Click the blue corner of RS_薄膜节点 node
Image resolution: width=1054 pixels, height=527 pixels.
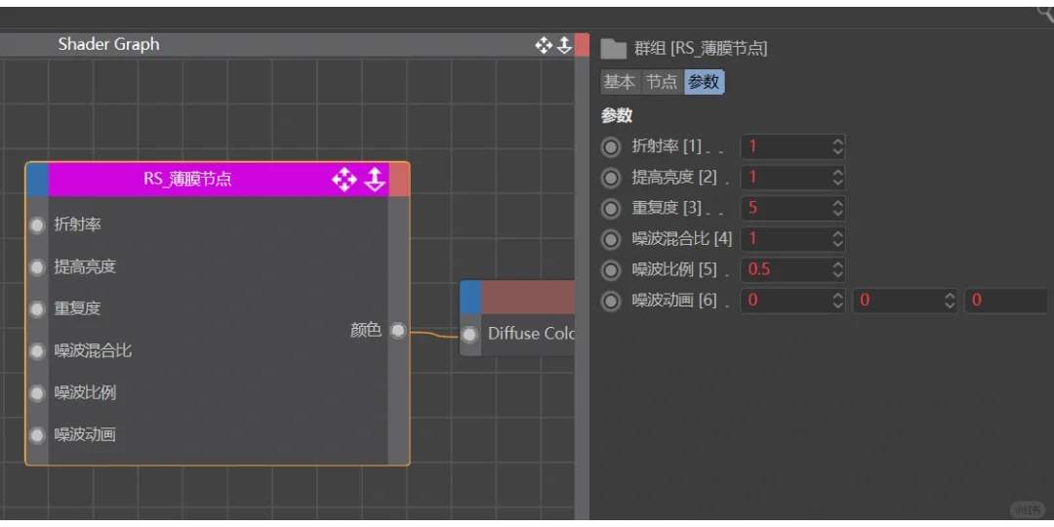click(38, 180)
